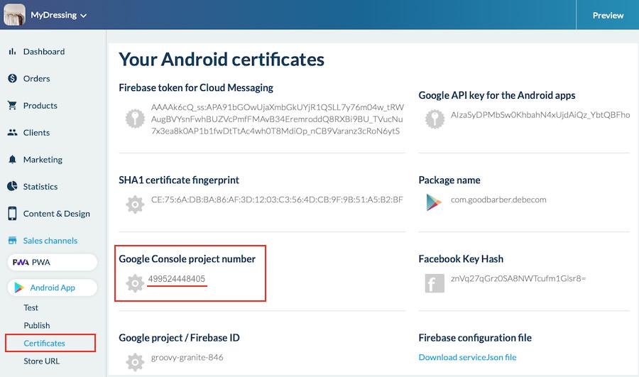The width and height of the screenshot is (639, 377).
Task: Download the serviceJson file link
Action: [x=467, y=357]
